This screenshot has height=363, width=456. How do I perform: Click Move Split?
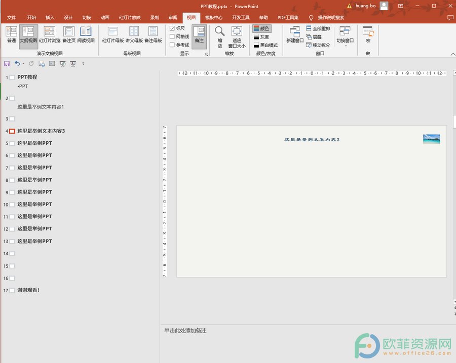[318, 45]
